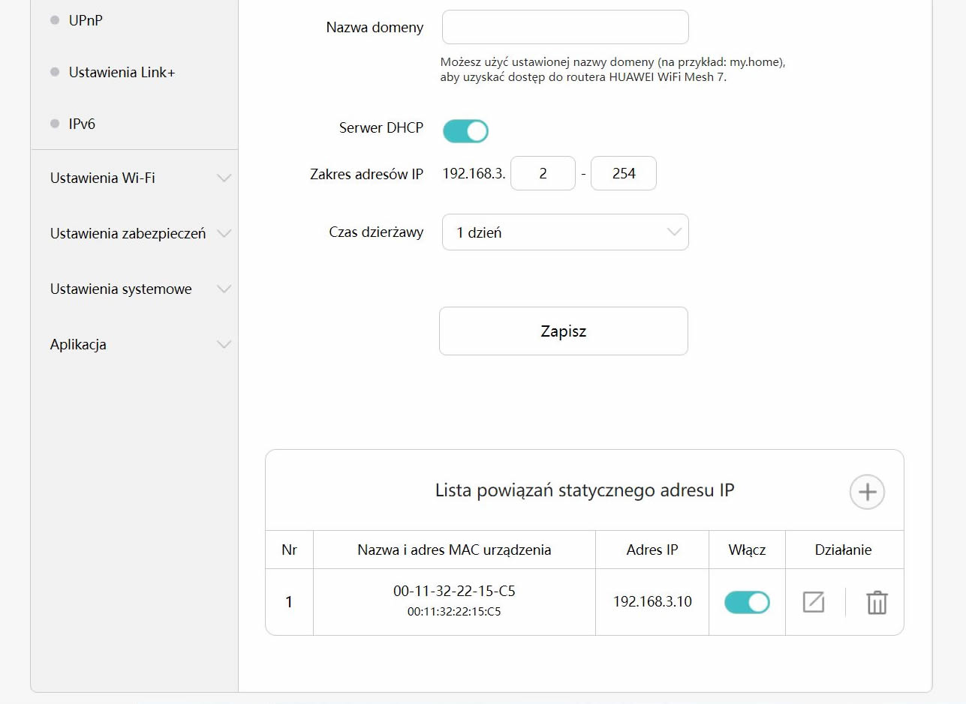Go to Ustawienia Link+ page
The width and height of the screenshot is (966, 704).
[x=122, y=73]
